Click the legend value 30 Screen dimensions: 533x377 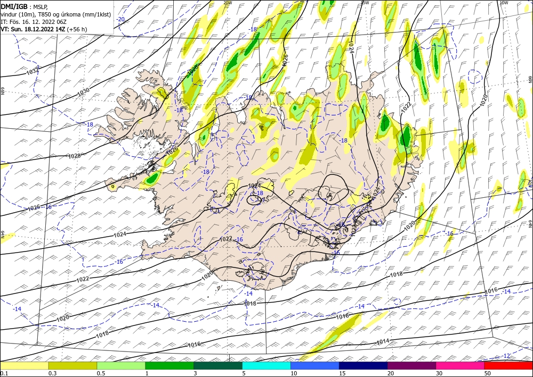(x=439, y=373)
